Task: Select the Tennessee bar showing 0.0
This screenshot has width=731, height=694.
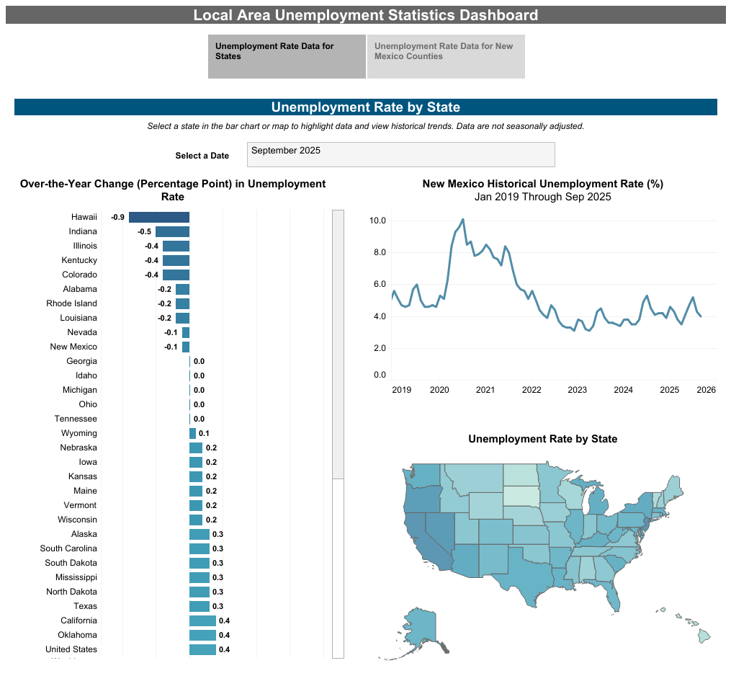Action: click(189, 418)
